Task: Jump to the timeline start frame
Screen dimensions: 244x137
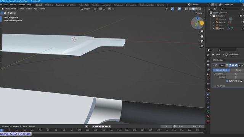Action: [x=93, y=126]
